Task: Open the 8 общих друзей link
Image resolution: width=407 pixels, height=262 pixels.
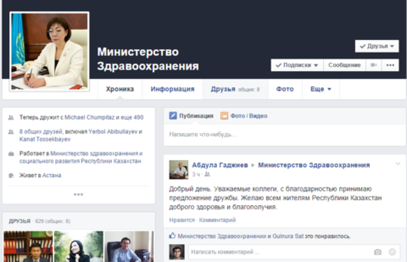Action: tap(41, 131)
